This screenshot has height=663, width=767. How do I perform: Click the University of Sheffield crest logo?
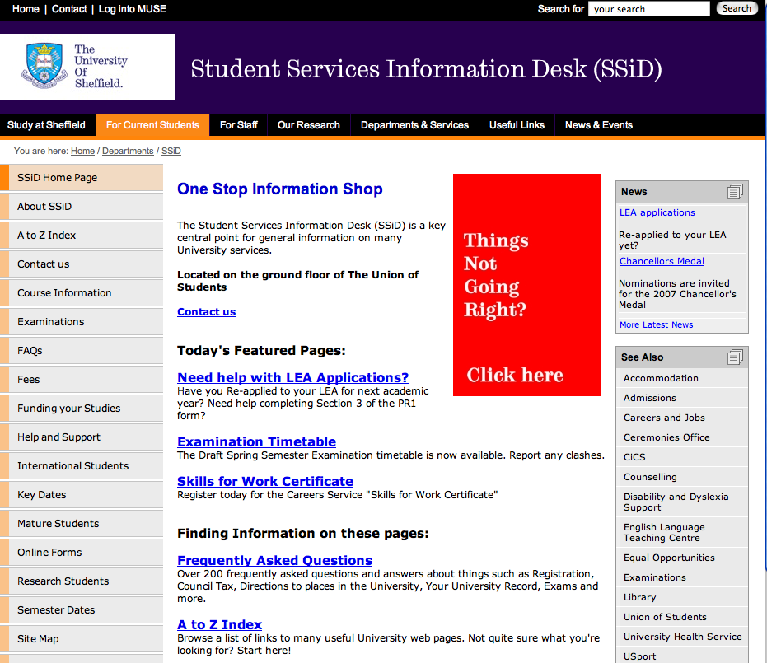coord(44,66)
